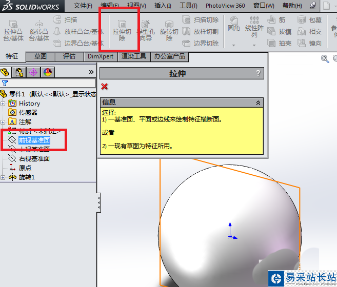The height and width of the screenshot is (287, 337).
Task: Open the 窗口(W) menu
Action: point(264,6)
